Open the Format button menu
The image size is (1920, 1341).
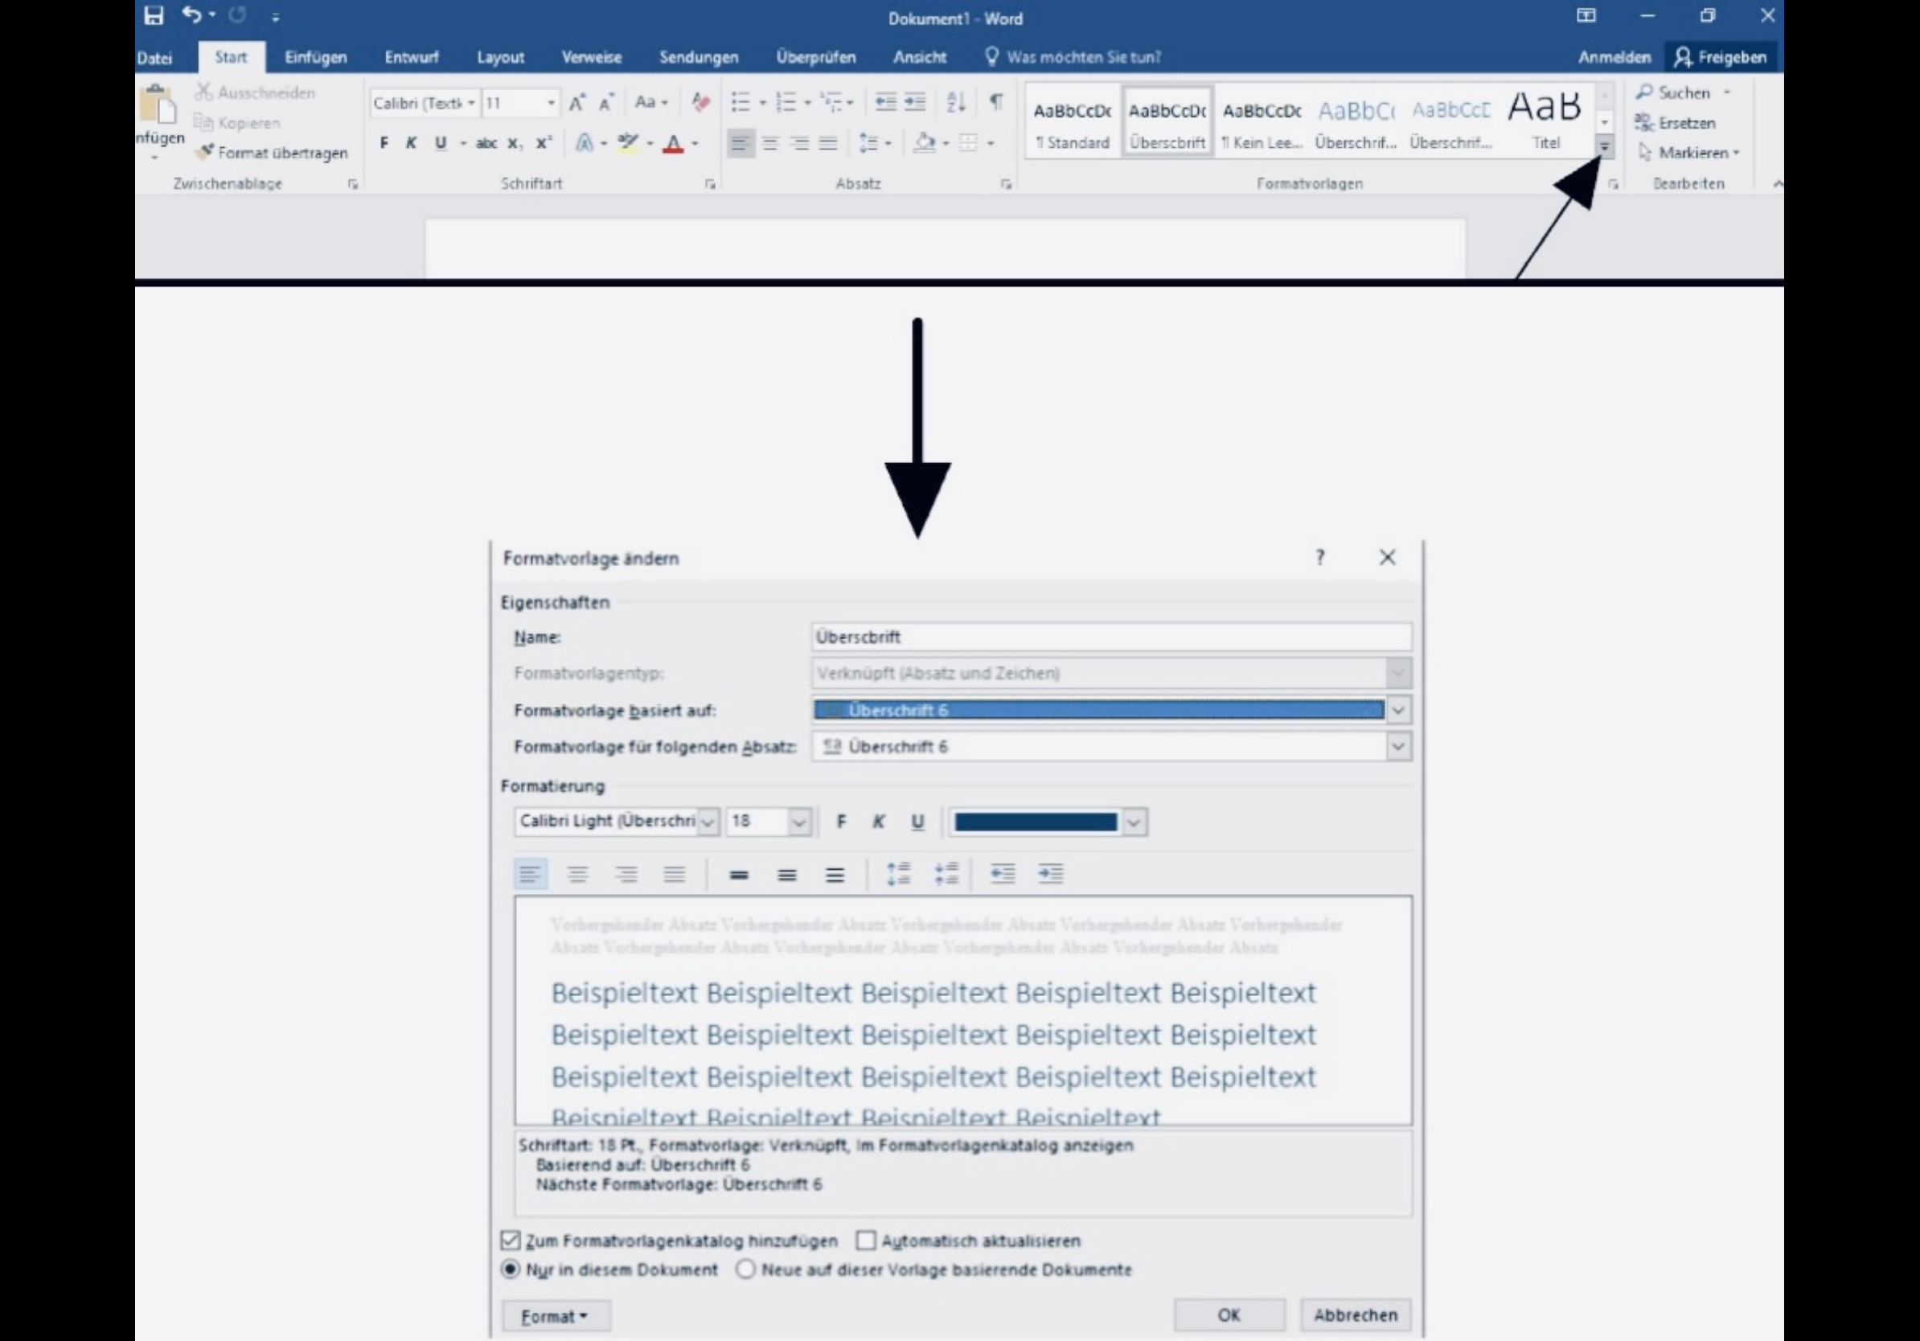pos(556,1316)
